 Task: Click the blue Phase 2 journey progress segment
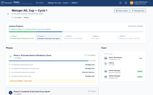pyautogui.click(x=49, y=32)
